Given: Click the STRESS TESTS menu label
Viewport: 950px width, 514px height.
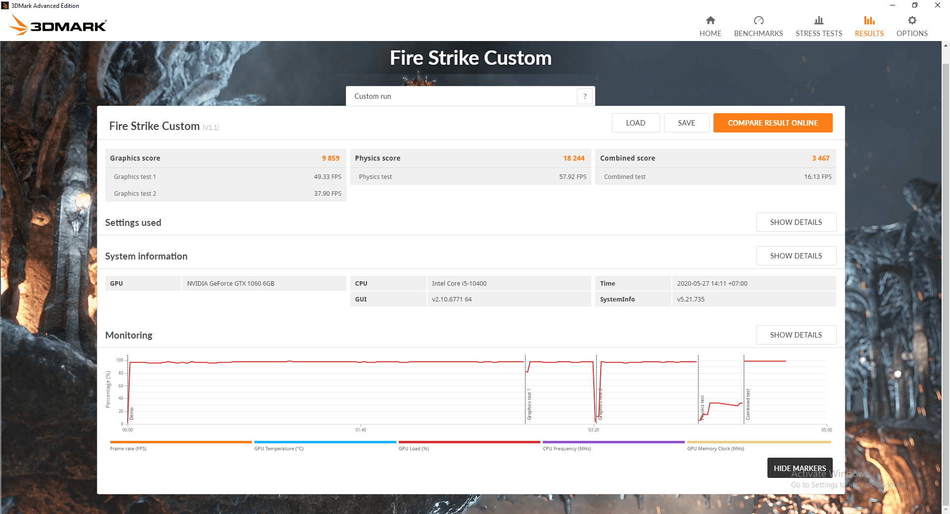Looking at the screenshot, I should (x=819, y=34).
